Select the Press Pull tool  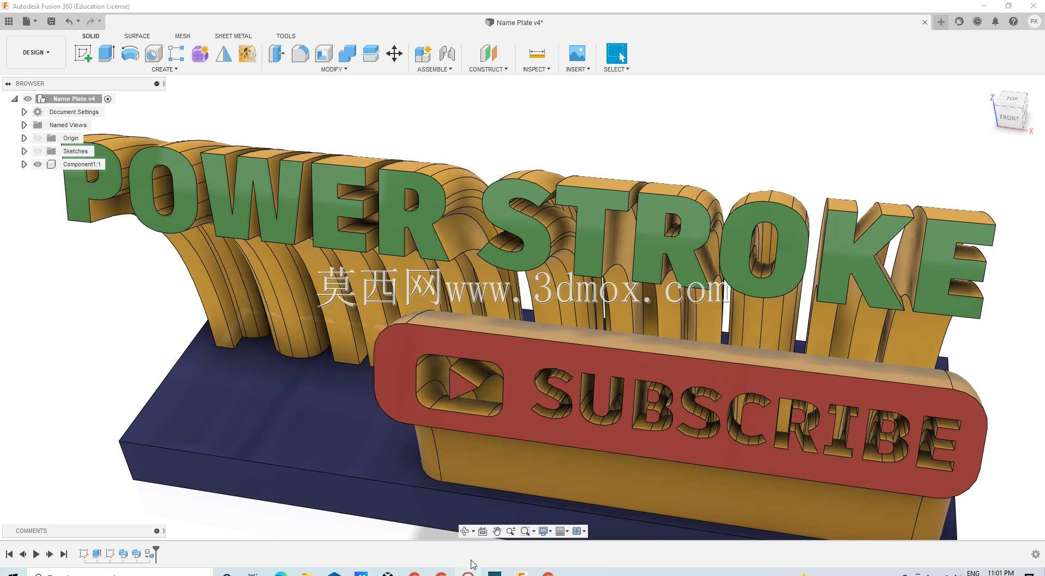[277, 53]
